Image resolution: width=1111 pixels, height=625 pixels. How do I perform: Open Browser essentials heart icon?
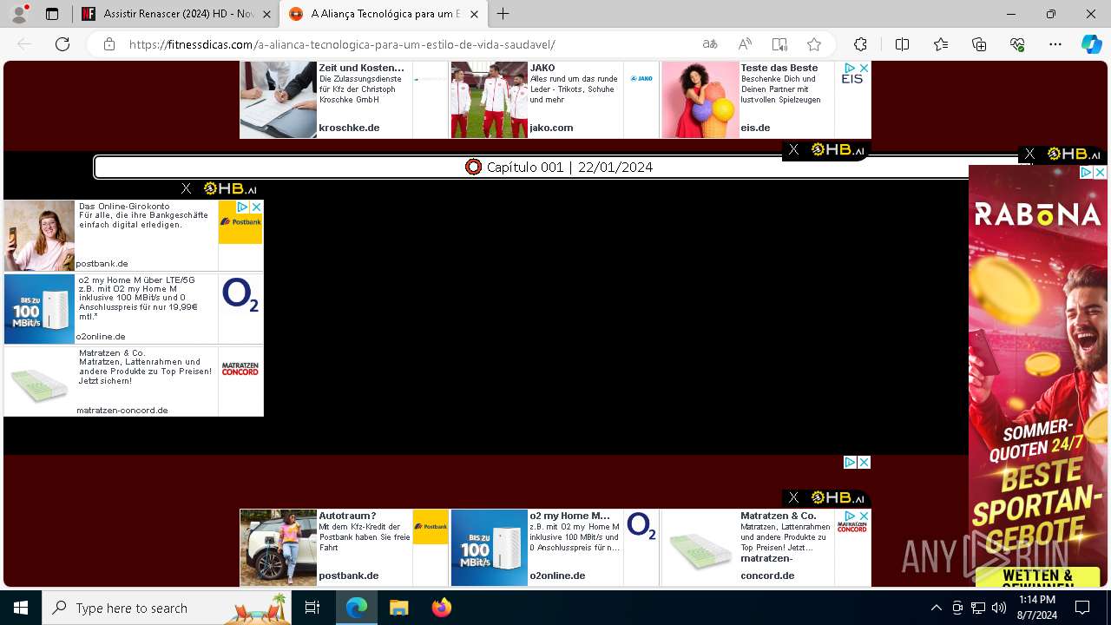tap(1017, 44)
